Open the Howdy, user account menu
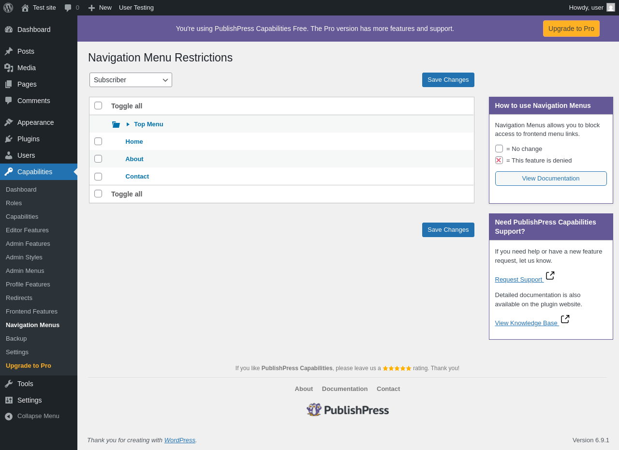 (592, 8)
